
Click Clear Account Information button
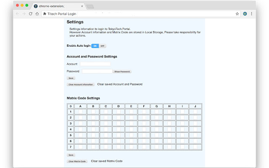80,84
